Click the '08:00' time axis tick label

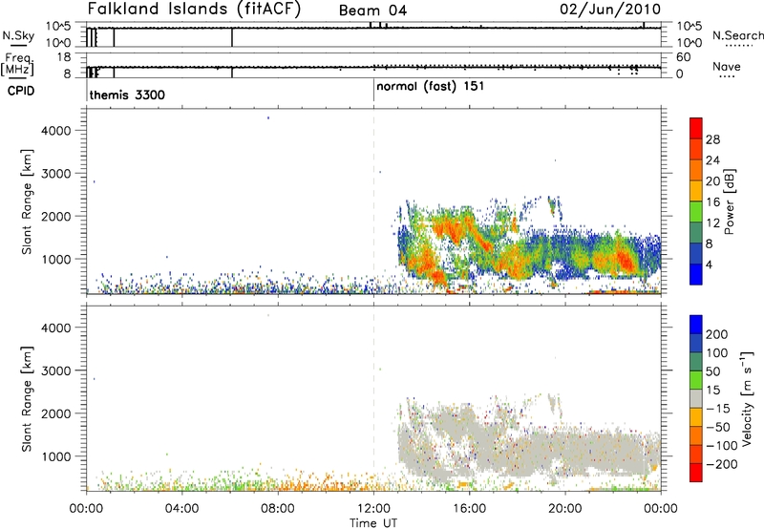tap(278, 509)
